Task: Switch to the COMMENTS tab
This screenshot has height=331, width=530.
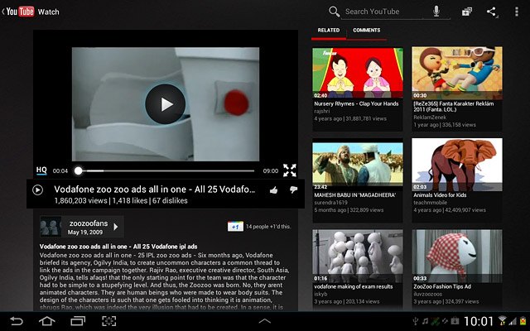Action: 366,31
